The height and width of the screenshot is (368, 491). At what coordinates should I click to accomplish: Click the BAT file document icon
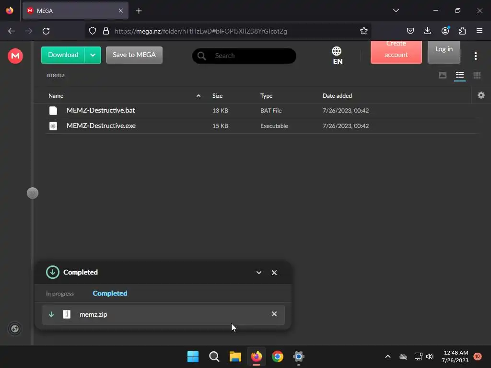coord(53,111)
